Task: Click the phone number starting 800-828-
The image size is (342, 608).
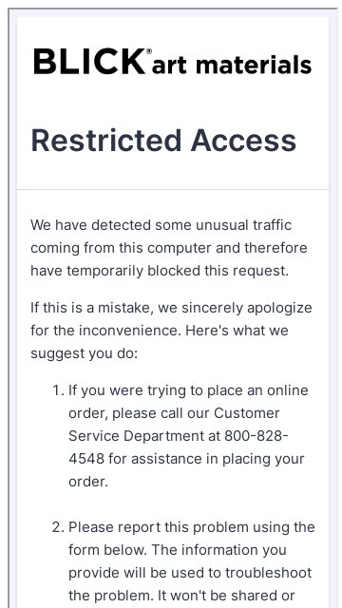Action: (256, 436)
